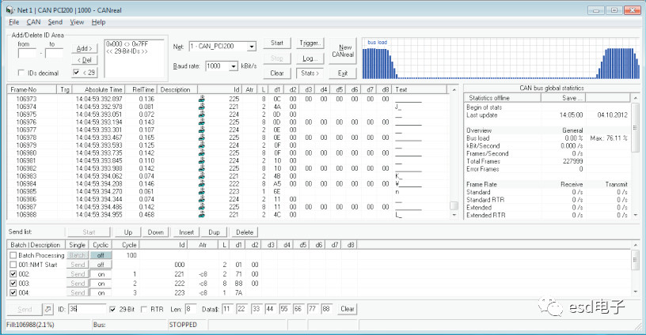The image size is (646, 335).
Task: Collapse the Stats panel with Stats > button
Action: point(310,73)
